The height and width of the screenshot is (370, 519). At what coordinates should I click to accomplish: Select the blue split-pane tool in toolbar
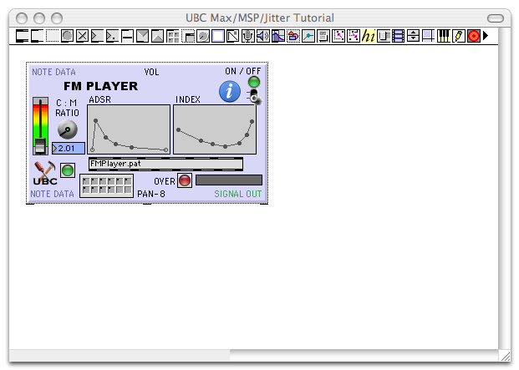coord(428,36)
